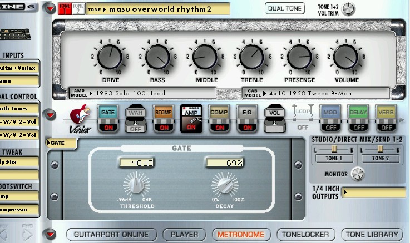Screen dimensions: 410x243
Task: Click the gate THRESHOLD knob
Action: pyautogui.click(x=136, y=185)
